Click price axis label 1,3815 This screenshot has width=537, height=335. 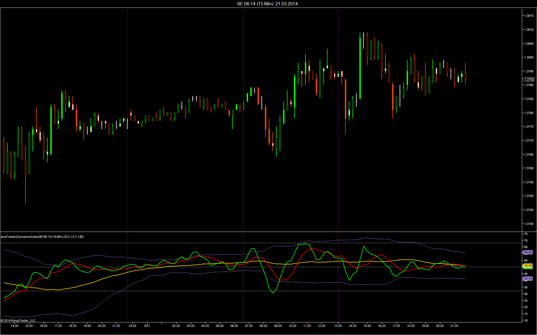point(529,16)
